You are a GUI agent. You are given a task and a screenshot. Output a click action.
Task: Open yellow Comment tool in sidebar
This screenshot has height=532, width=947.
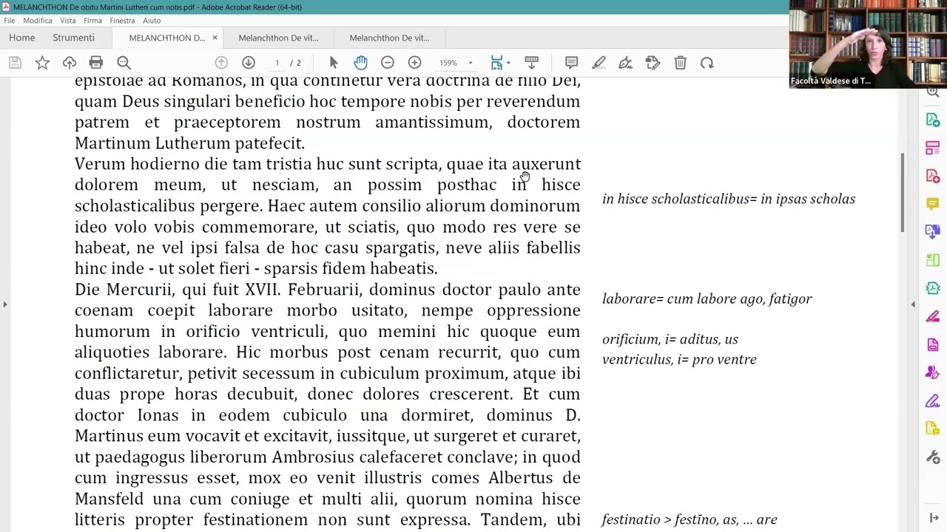click(932, 204)
